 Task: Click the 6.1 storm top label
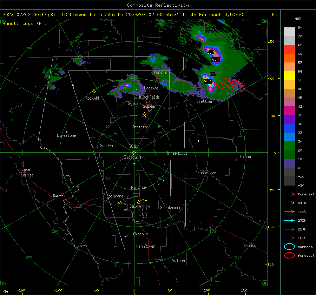pyautogui.click(x=215, y=60)
